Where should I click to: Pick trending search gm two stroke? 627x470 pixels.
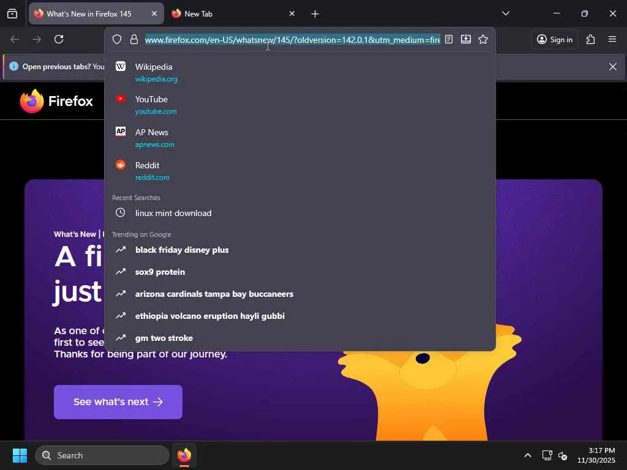point(300,338)
